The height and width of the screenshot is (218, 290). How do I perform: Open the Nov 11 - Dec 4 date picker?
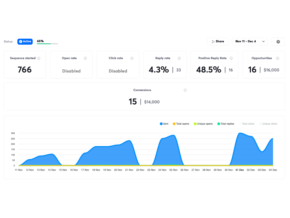249,41
